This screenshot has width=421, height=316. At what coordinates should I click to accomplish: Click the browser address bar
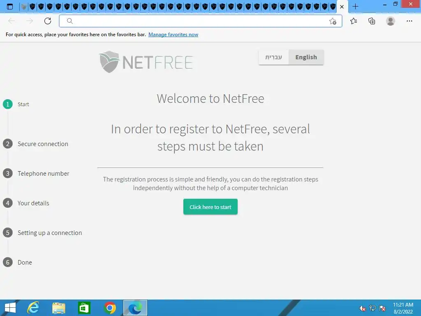click(x=200, y=21)
